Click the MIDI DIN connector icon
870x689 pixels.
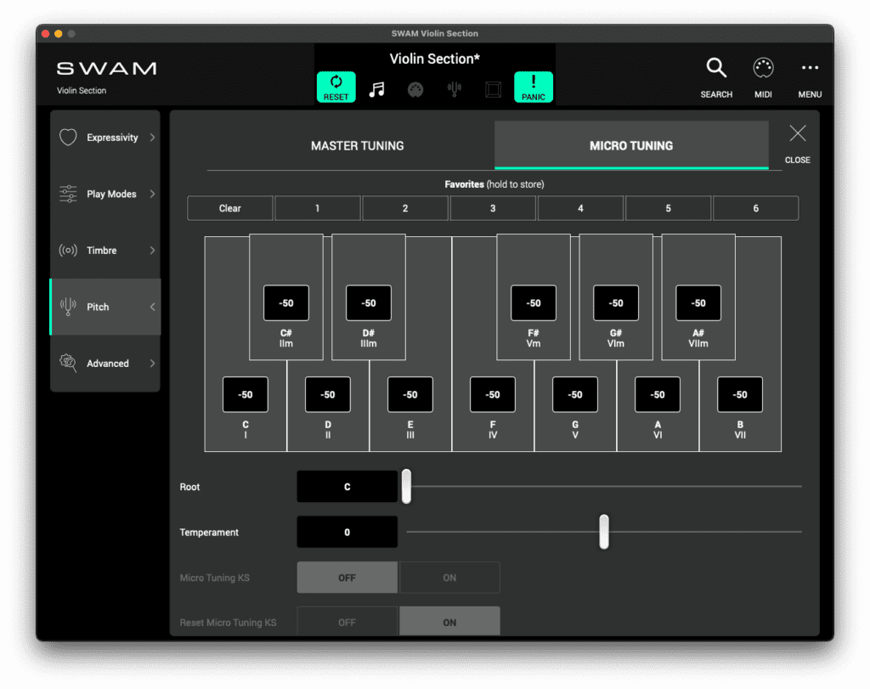[415, 88]
